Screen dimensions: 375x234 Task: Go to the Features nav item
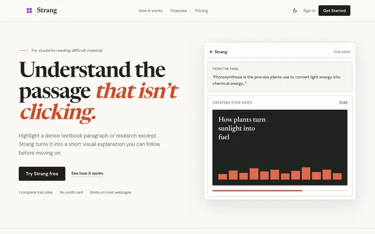(179, 11)
